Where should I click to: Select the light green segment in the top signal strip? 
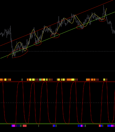(40, 80)
